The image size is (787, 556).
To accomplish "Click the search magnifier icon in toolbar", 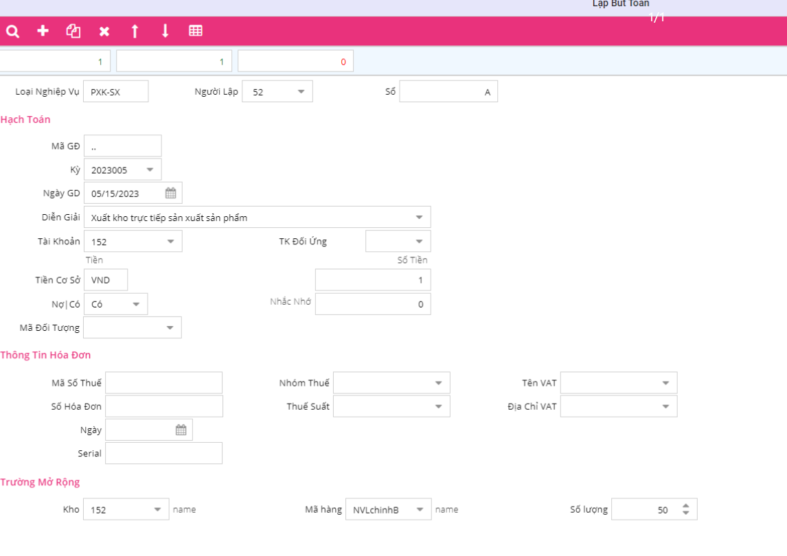I will point(12,31).
